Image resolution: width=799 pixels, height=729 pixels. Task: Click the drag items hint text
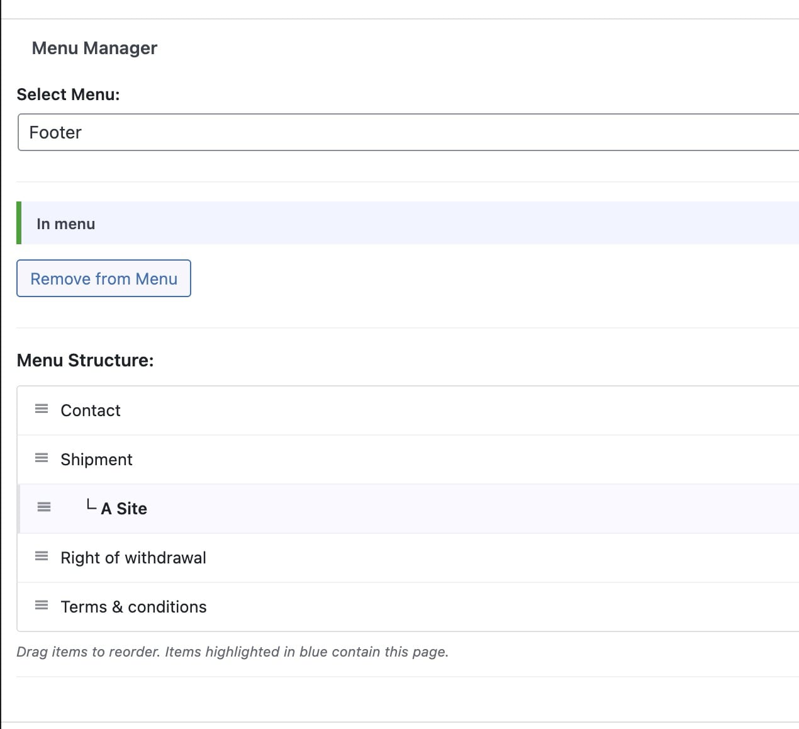(x=232, y=652)
